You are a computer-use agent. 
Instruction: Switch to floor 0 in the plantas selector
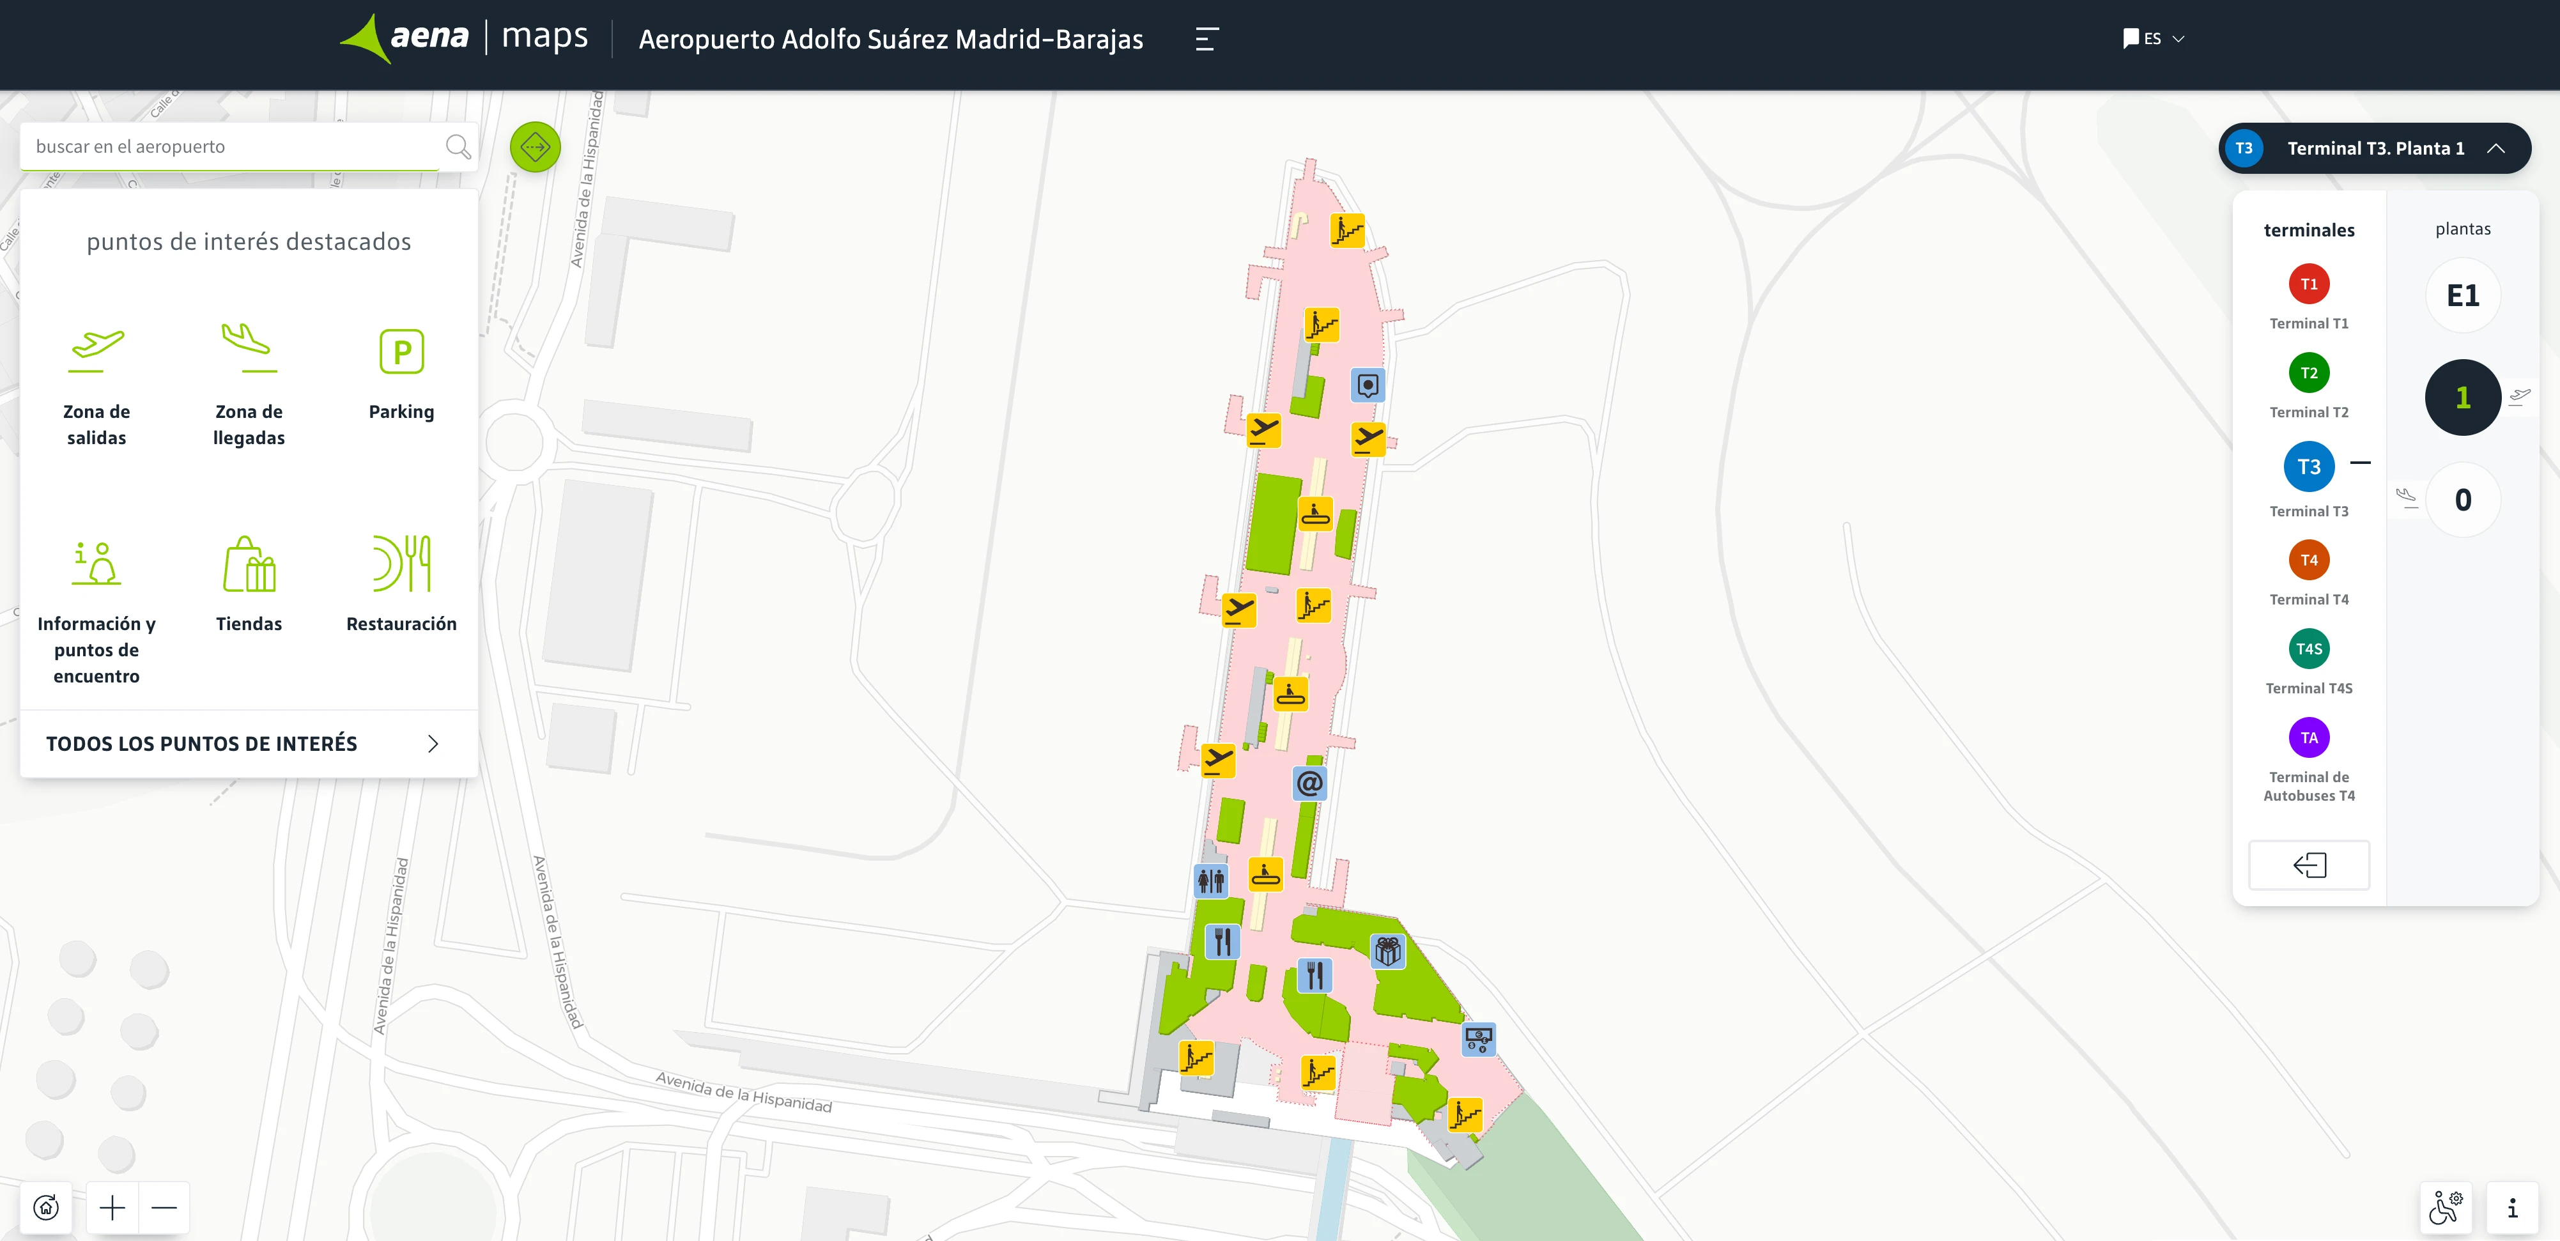(2463, 500)
